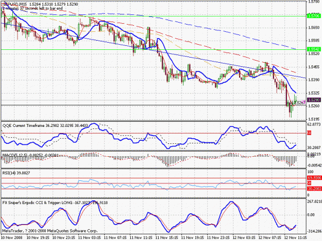This screenshot has width=322, height=241.
Task: Click the 1.5325 price axis value
Action: pyautogui.click(x=314, y=93)
